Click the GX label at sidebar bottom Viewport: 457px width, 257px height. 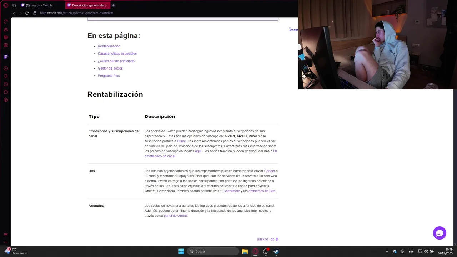pyautogui.click(x=6, y=235)
